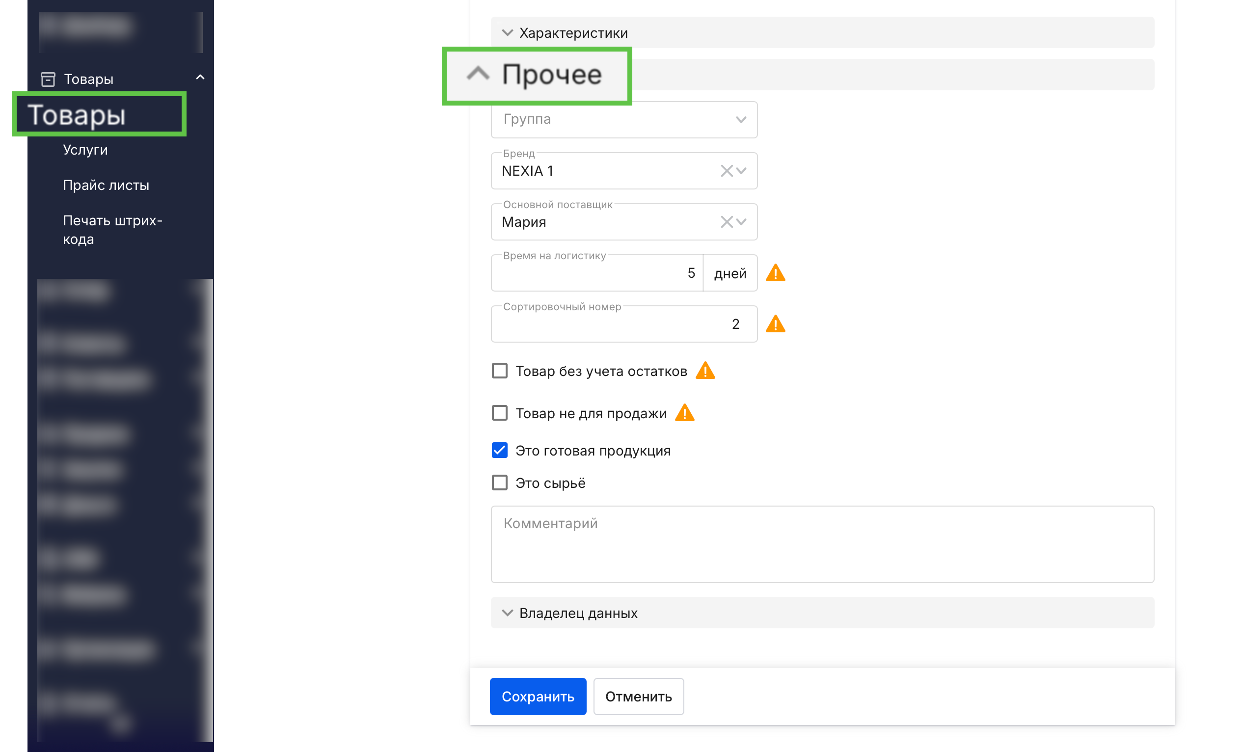
Task: Open the Группа dropdown
Action: pyautogui.click(x=623, y=119)
